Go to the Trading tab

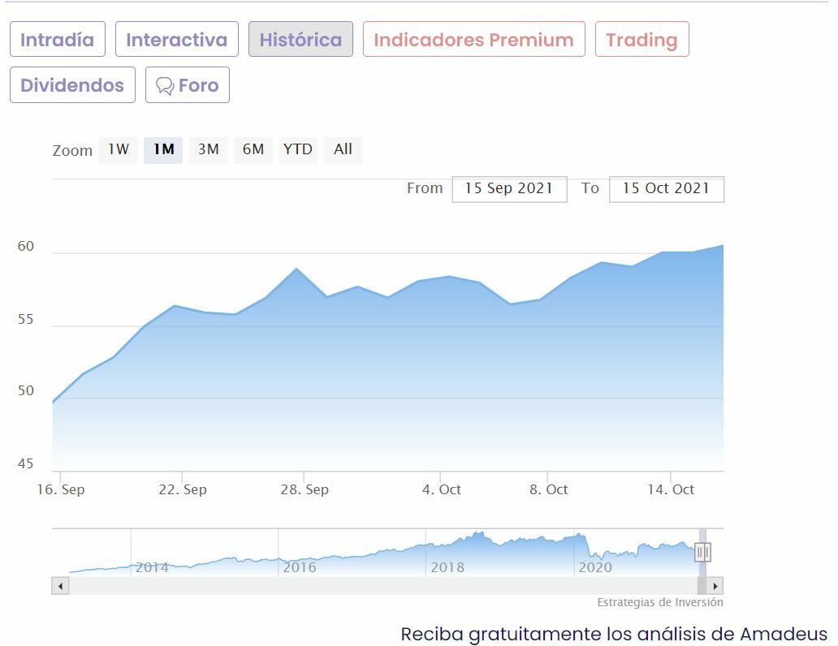coord(641,39)
